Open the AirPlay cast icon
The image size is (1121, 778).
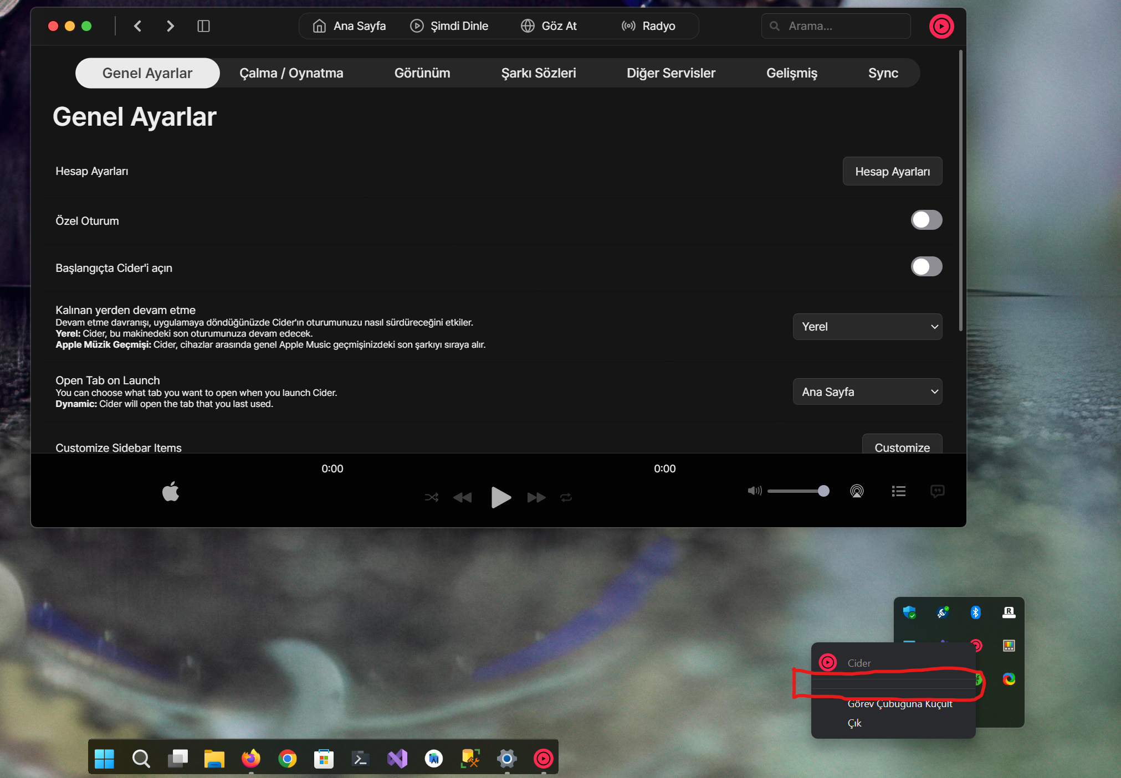[857, 491]
